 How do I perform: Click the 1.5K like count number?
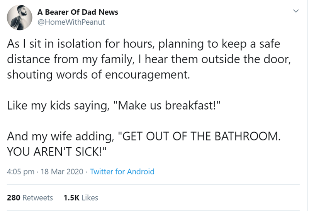(72, 198)
